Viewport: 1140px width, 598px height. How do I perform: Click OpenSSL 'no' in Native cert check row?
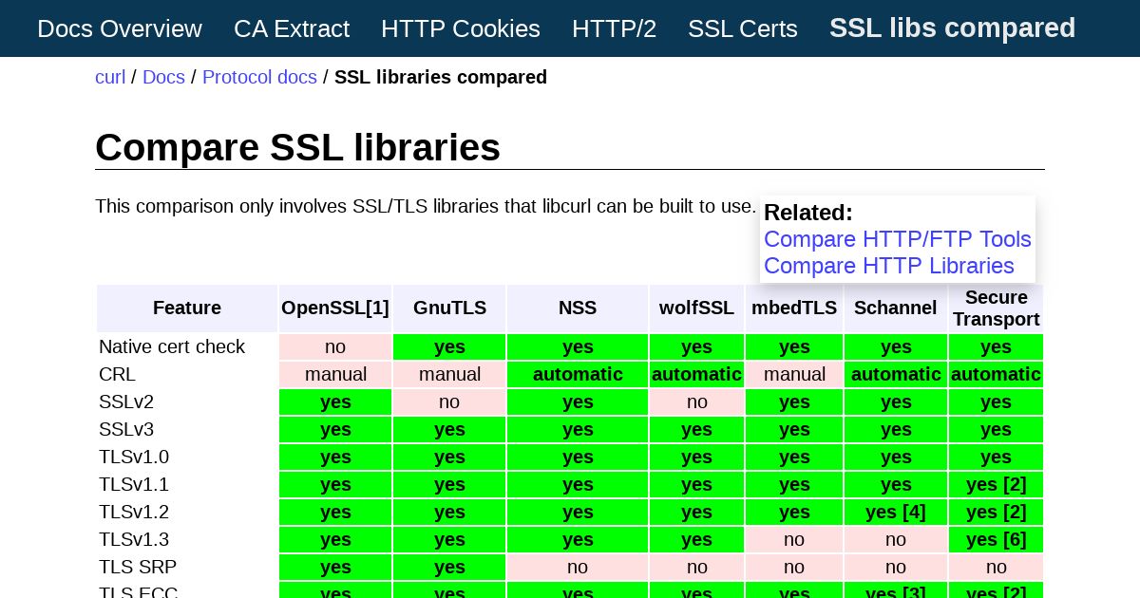click(335, 346)
